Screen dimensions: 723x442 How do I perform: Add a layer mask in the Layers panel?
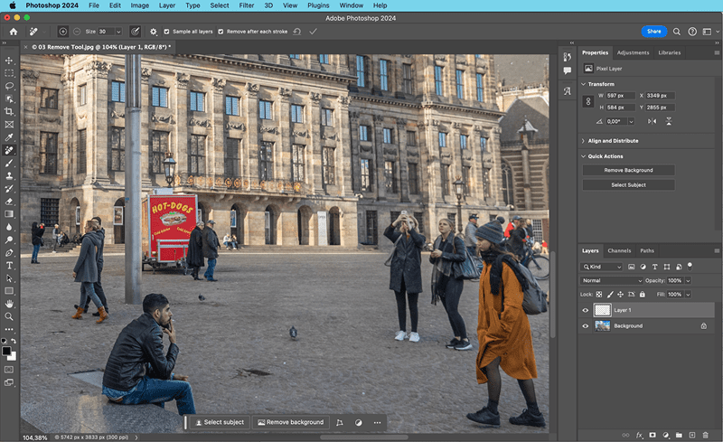click(x=653, y=435)
